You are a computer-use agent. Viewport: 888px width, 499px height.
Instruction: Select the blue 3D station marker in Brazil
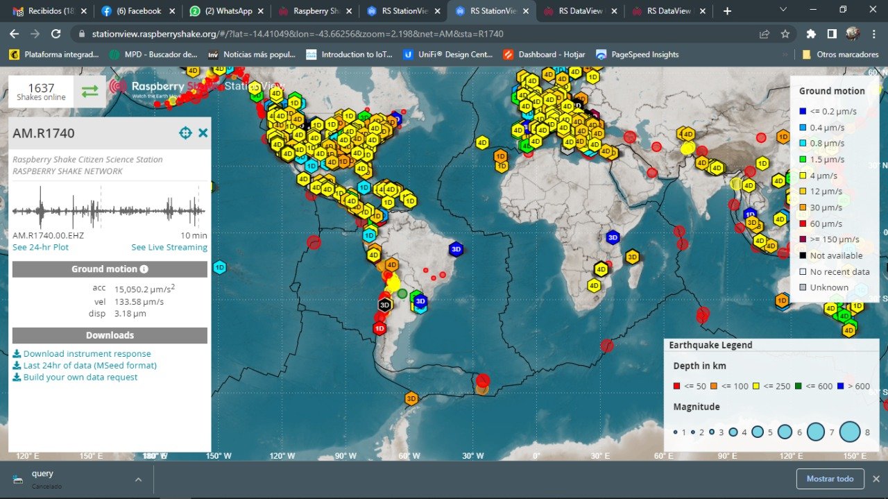(x=456, y=249)
